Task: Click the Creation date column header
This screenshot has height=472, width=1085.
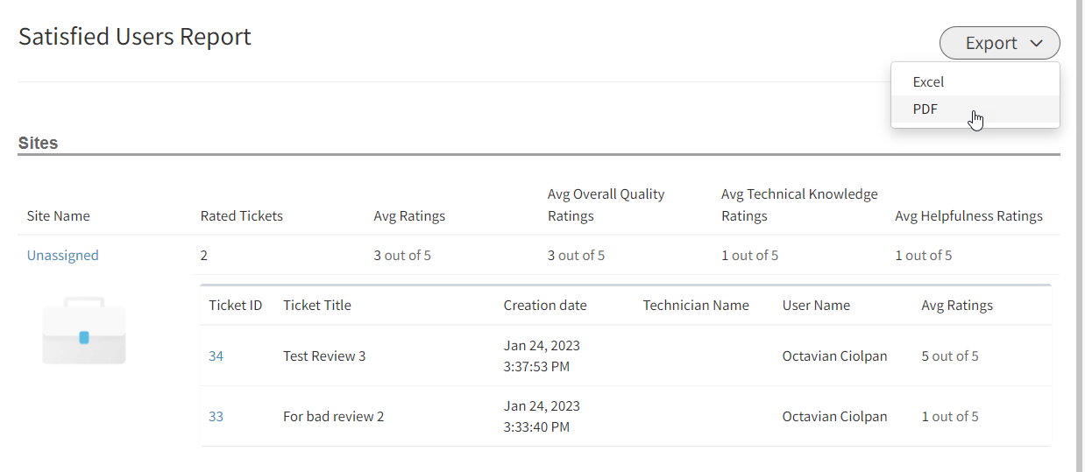Action: (545, 306)
